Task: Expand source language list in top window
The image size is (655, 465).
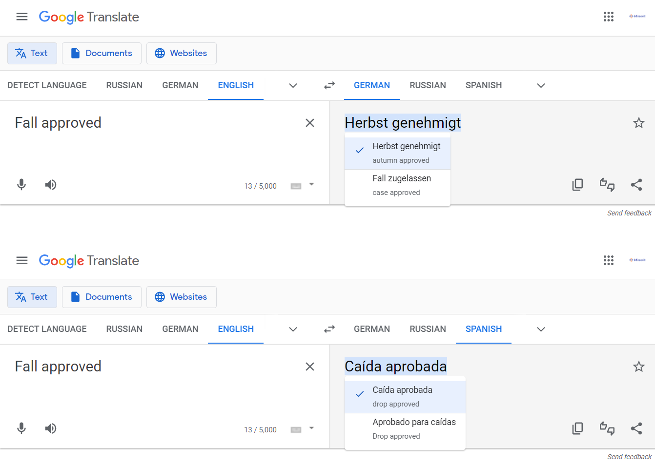Action: pos(293,85)
